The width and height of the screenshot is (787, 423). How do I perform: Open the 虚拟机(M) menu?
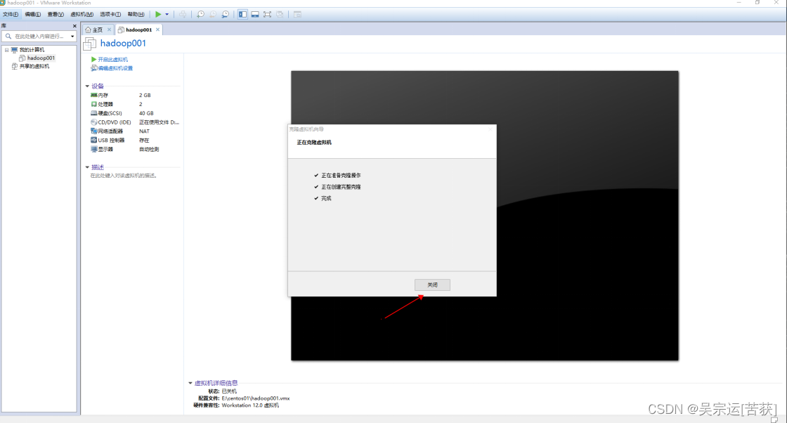[82, 15]
